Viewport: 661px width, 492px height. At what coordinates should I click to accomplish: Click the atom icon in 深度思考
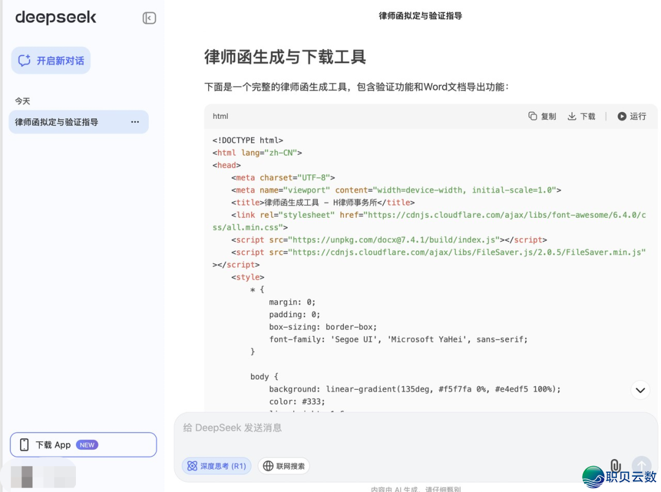point(192,466)
